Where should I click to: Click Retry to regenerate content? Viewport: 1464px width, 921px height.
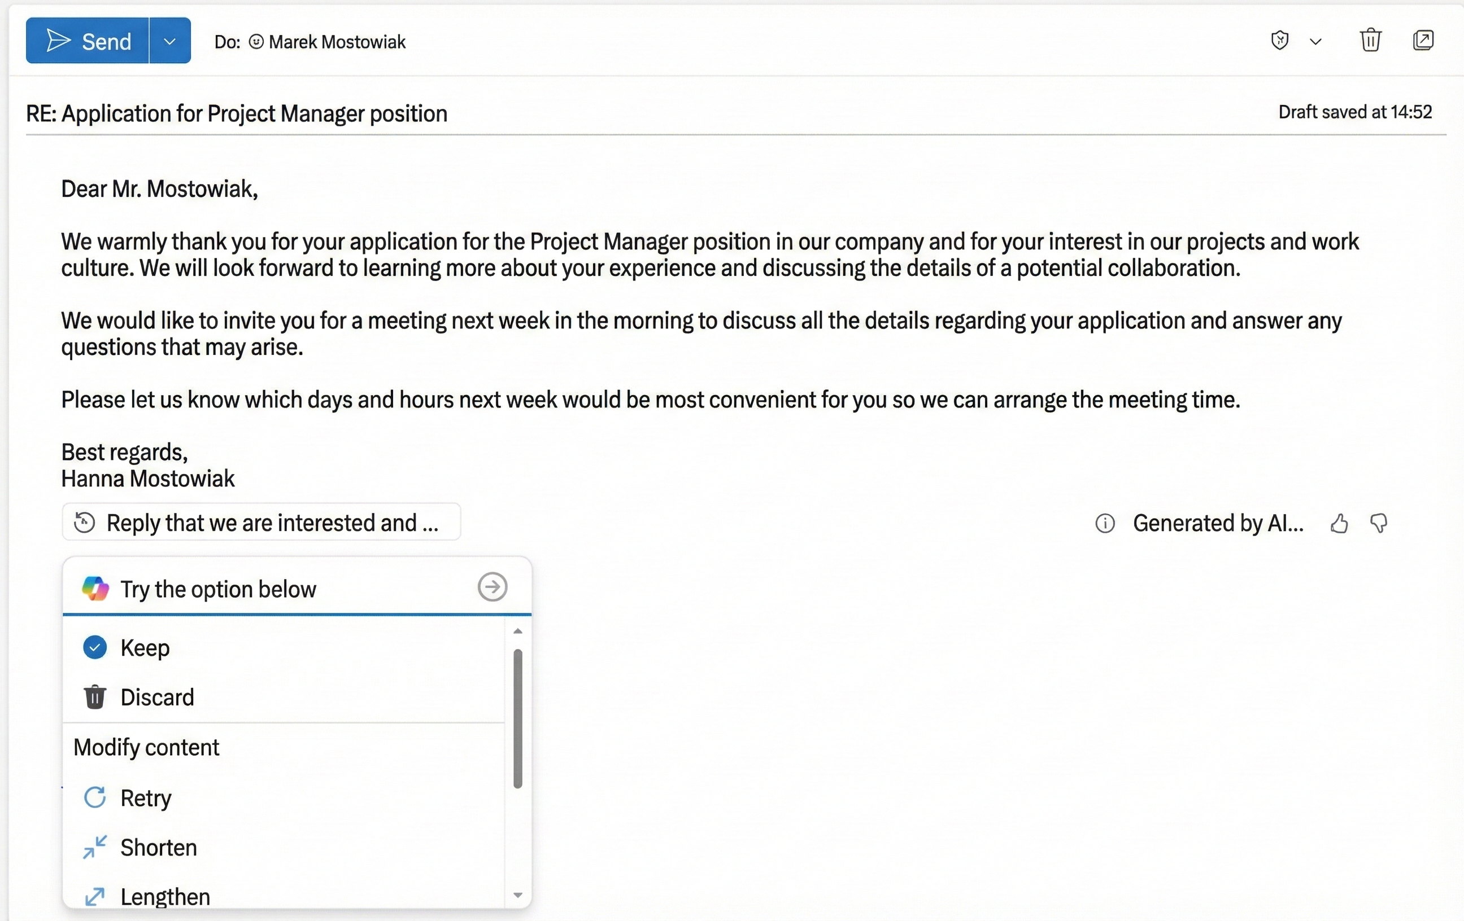coord(145,797)
